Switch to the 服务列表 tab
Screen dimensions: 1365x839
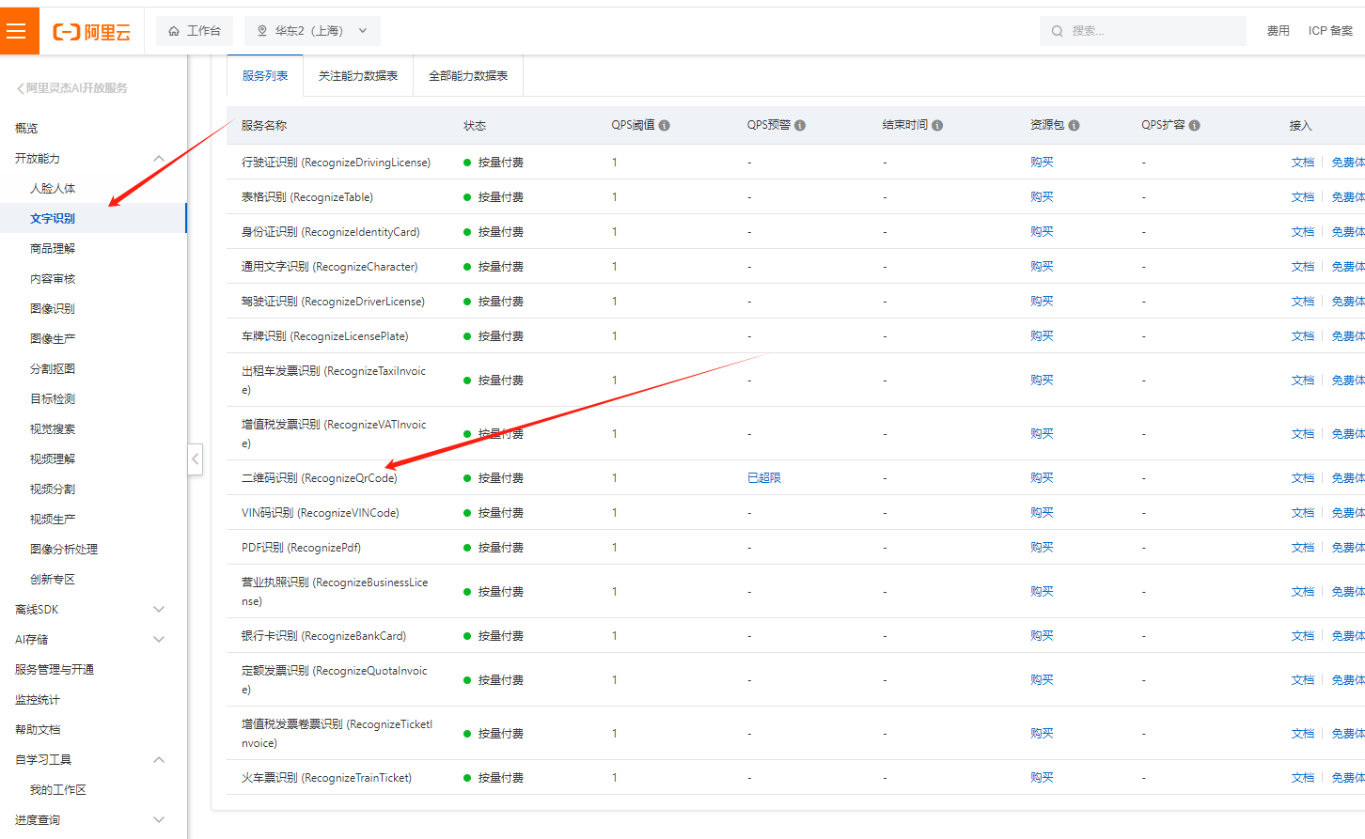pos(265,76)
